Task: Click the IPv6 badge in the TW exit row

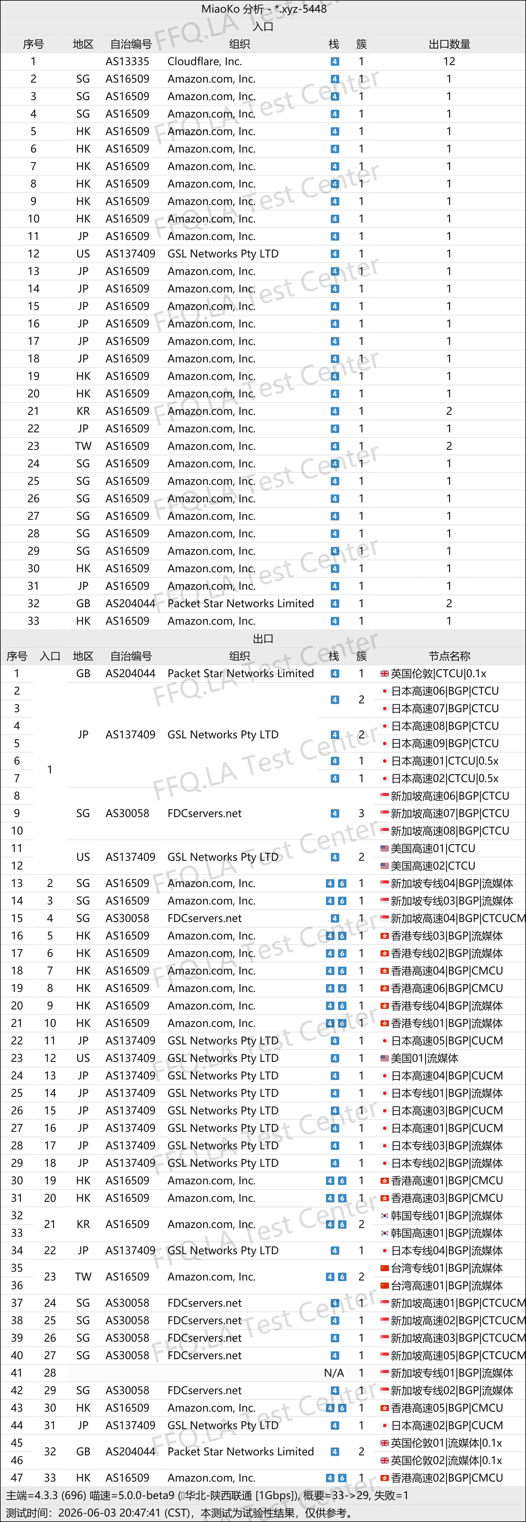Action: 342,1277
